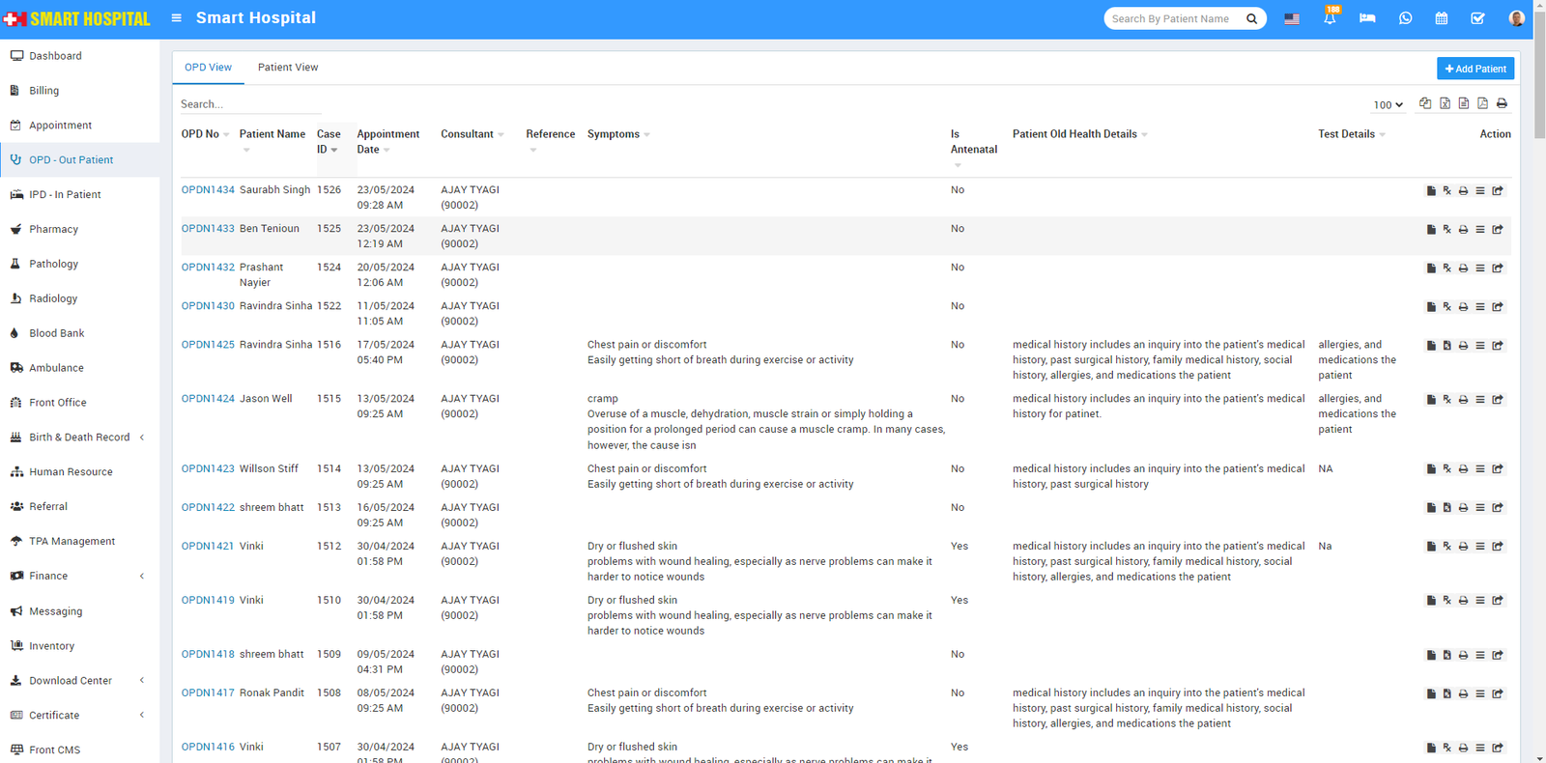Open the task checklist icon
This screenshot has height=763, width=1546.
(1477, 18)
